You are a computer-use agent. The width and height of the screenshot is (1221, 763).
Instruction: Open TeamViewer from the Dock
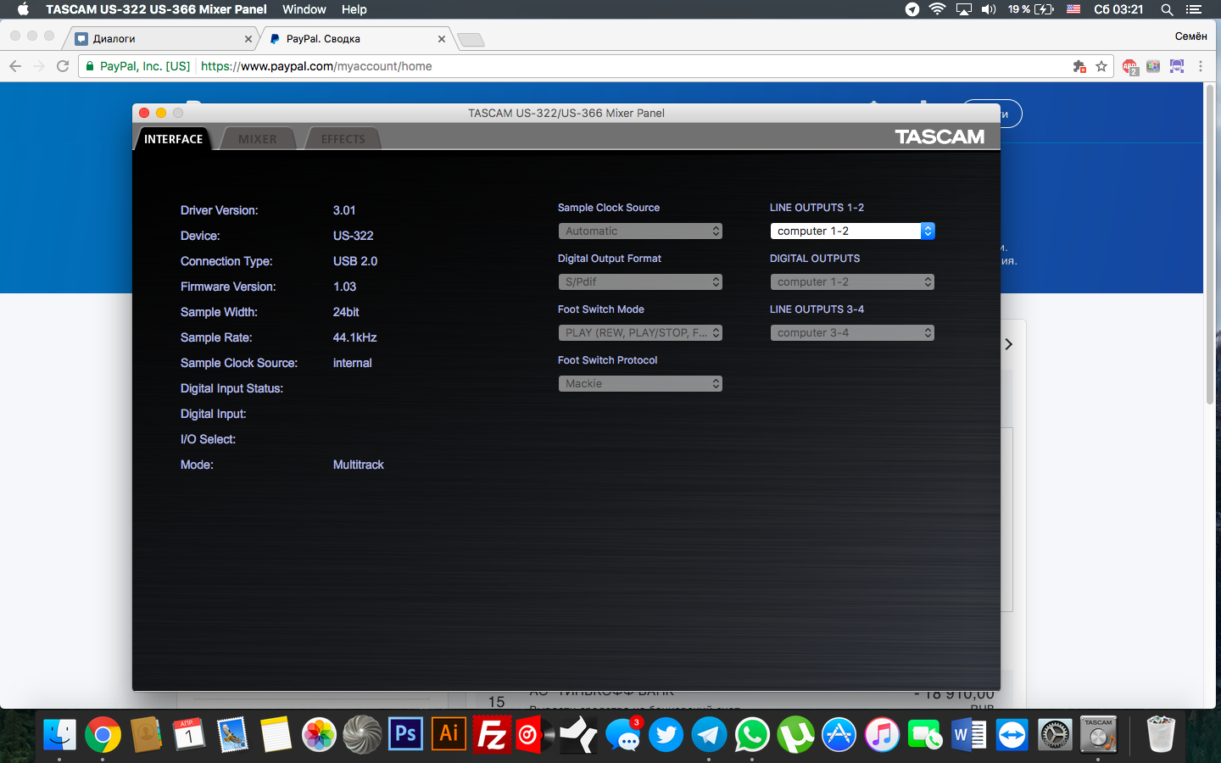1012,735
